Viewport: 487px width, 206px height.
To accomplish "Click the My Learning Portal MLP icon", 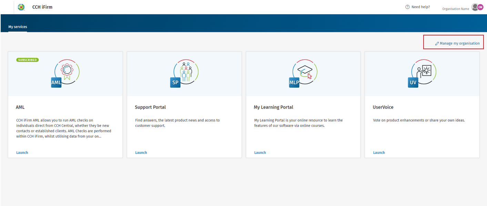I will pyautogui.click(x=303, y=74).
